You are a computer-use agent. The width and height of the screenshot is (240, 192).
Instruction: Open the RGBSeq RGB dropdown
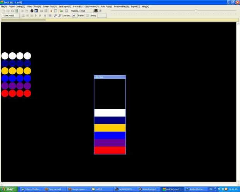(87, 11)
